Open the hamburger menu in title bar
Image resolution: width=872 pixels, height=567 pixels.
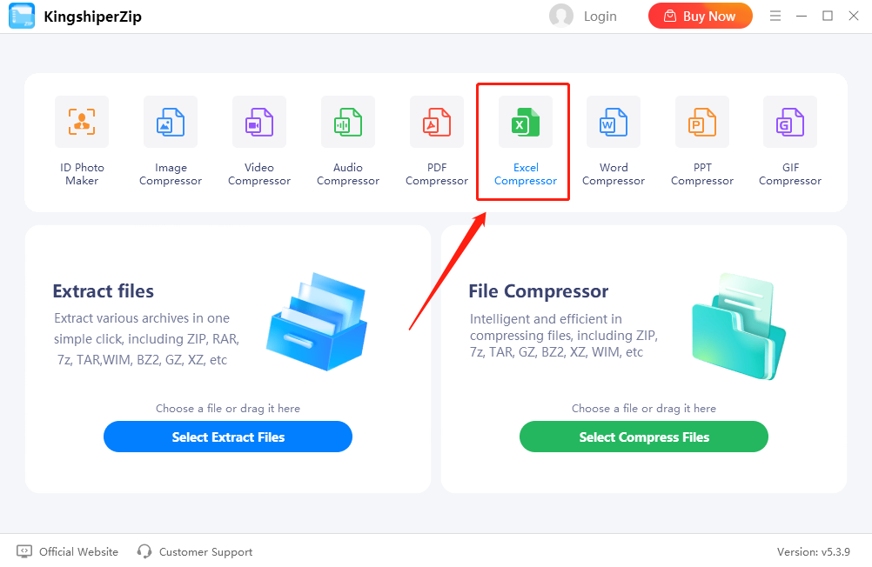pyautogui.click(x=775, y=16)
